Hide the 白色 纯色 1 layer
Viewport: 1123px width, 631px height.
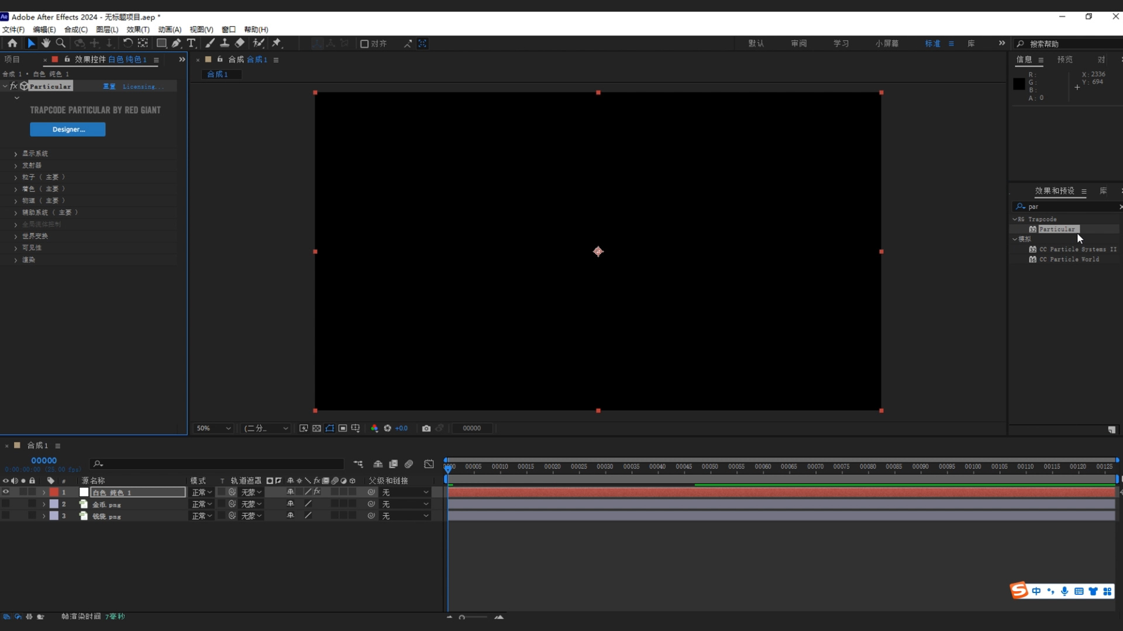[x=6, y=492]
